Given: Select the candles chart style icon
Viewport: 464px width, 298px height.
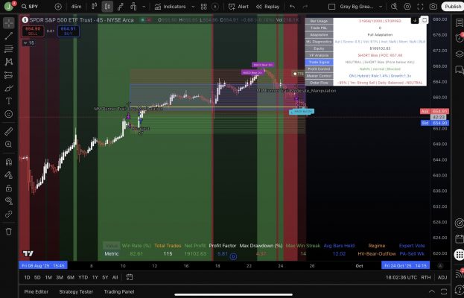Looking at the screenshot, I should [107, 6].
